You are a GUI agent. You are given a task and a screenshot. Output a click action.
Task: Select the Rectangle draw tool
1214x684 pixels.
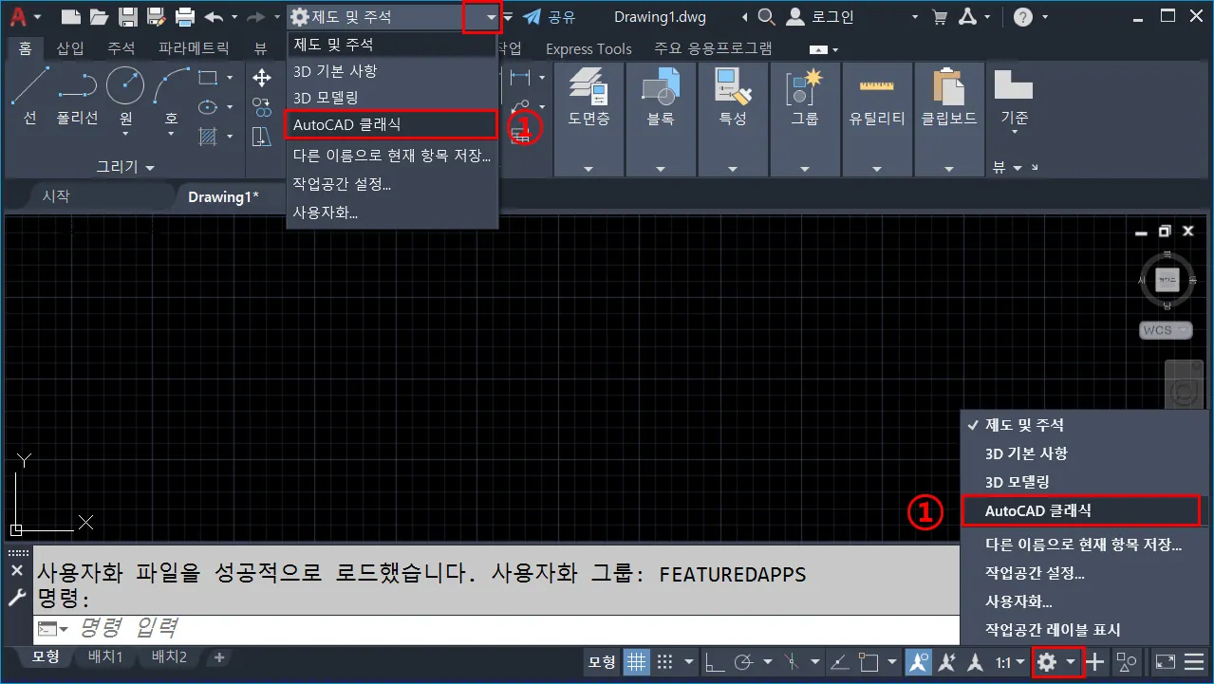(208, 78)
